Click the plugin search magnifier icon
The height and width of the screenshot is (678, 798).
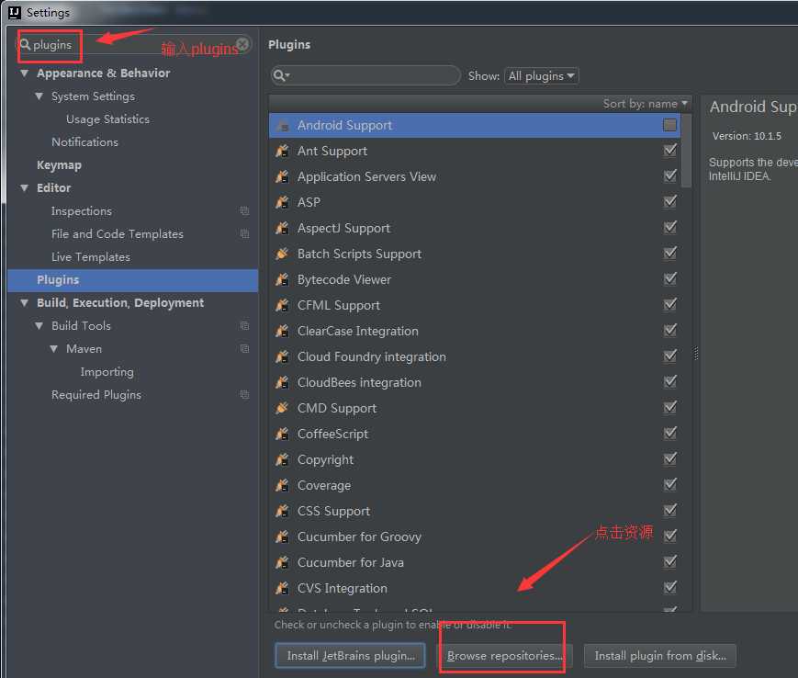click(x=280, y=76)
